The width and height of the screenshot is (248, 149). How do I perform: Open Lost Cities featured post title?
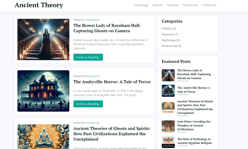pyautogui.click(x=194, y=125)
